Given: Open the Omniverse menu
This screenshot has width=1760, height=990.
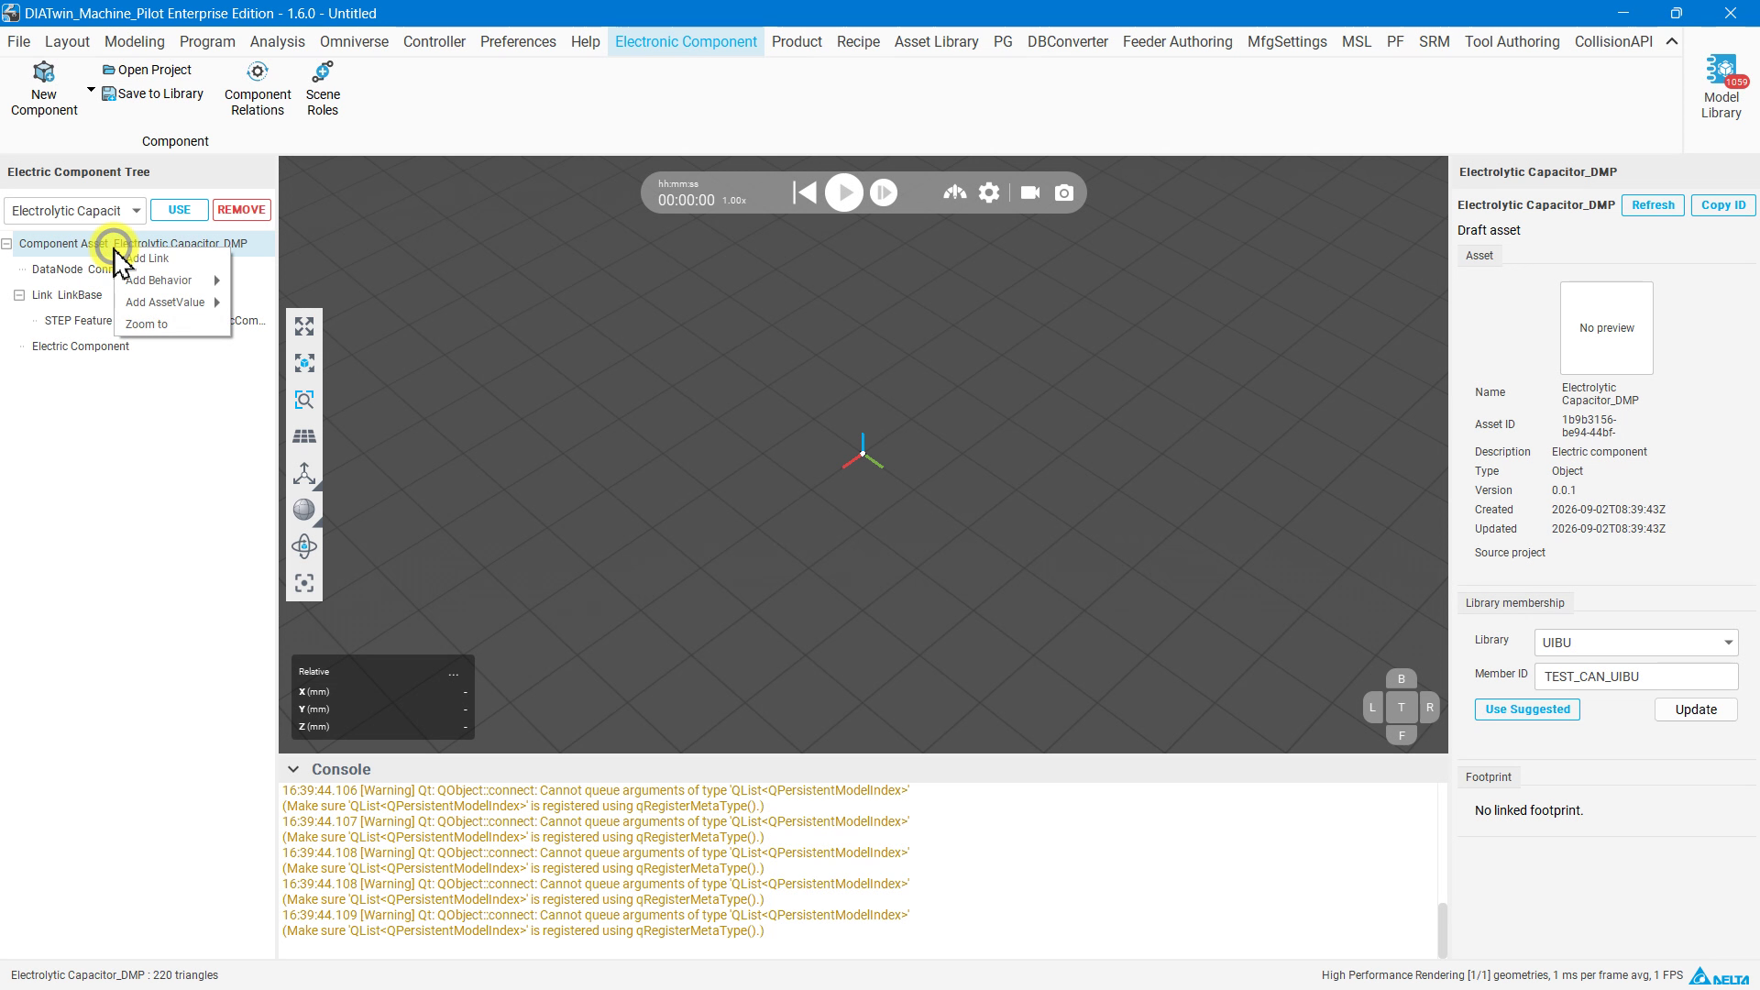Looking at the screenshot, I should point(354,41).
